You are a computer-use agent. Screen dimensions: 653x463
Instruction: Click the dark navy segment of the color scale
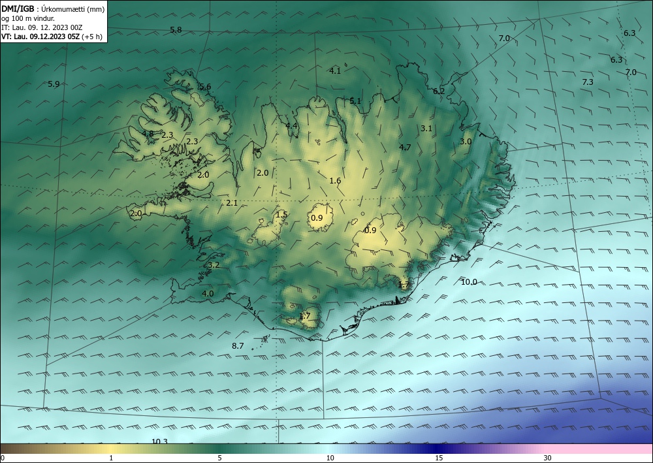click(x=435, y=449)
